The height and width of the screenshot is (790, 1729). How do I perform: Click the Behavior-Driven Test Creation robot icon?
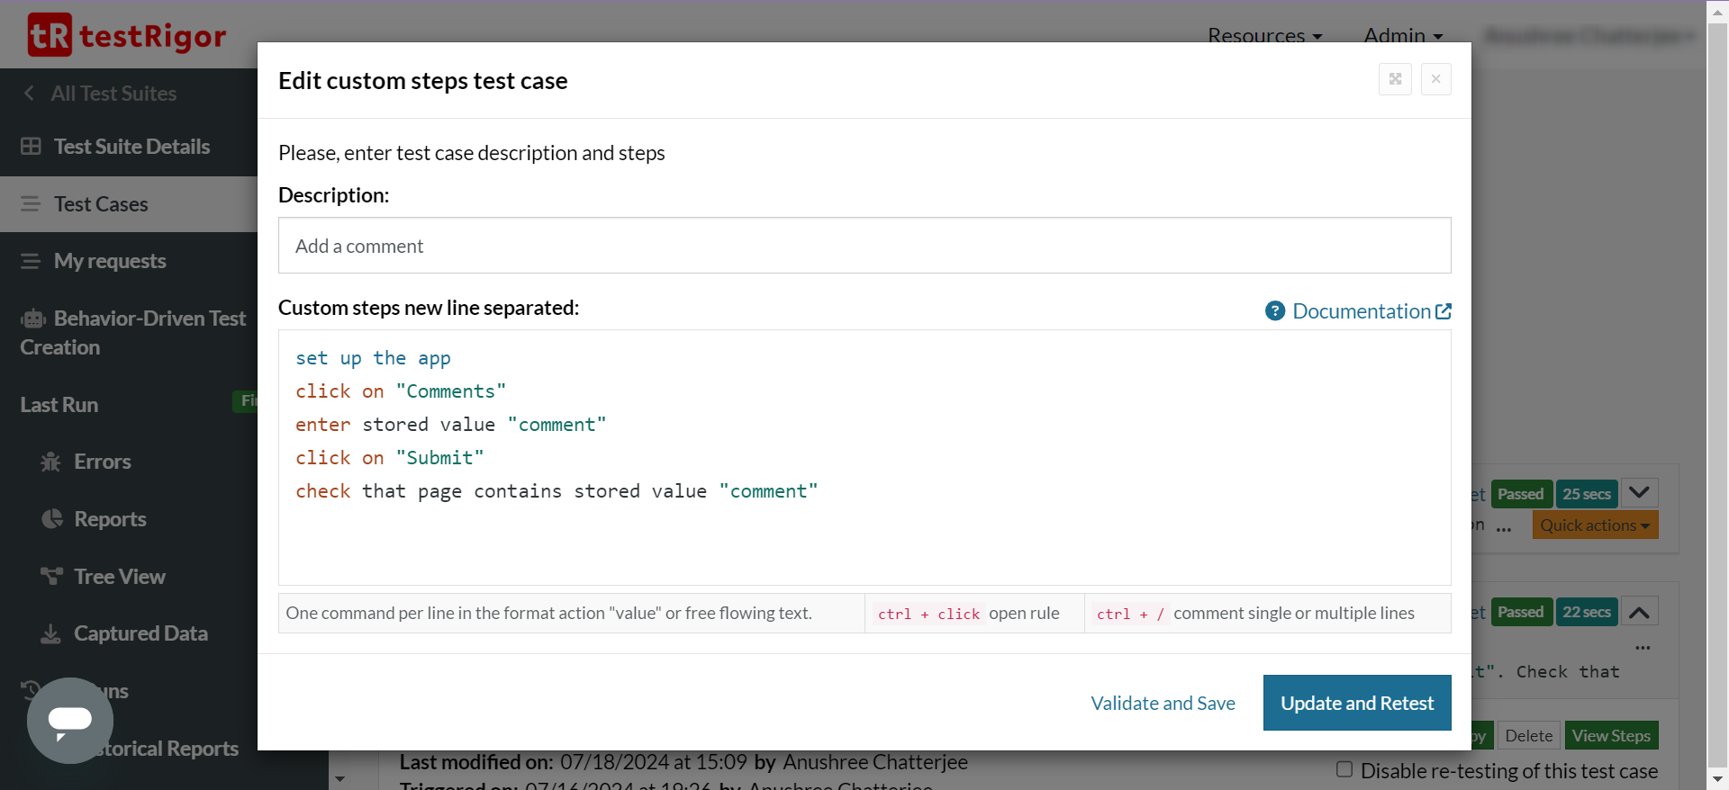click(33, 319)
